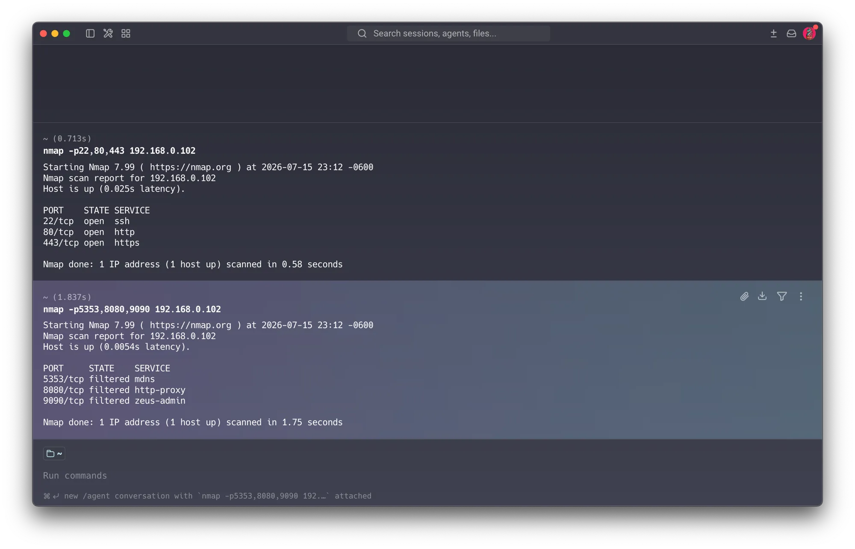855x549 pixels.
Task: Click the '~ (1.837s)' timing label
Action: pos(67,297)
